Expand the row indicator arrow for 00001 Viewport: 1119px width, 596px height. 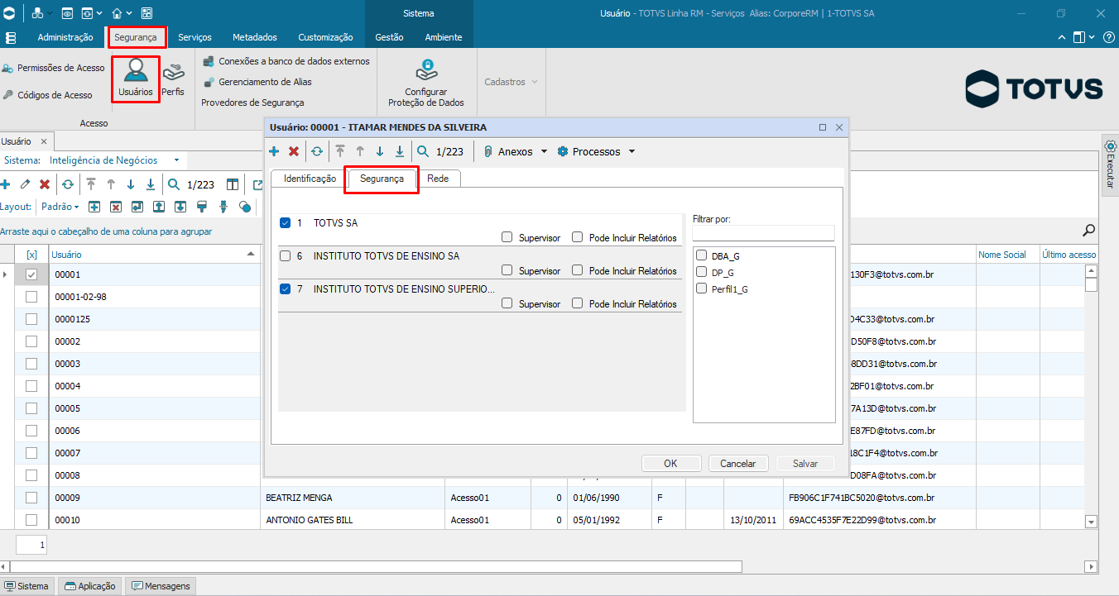point(6,274)
